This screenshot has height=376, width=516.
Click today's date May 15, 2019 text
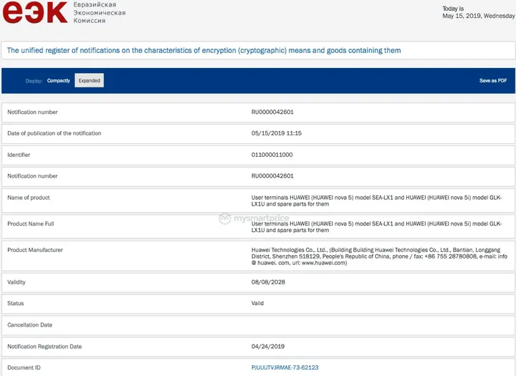478,15
